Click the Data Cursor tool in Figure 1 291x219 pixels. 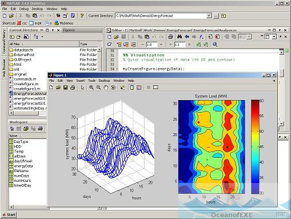coord(122,87)
